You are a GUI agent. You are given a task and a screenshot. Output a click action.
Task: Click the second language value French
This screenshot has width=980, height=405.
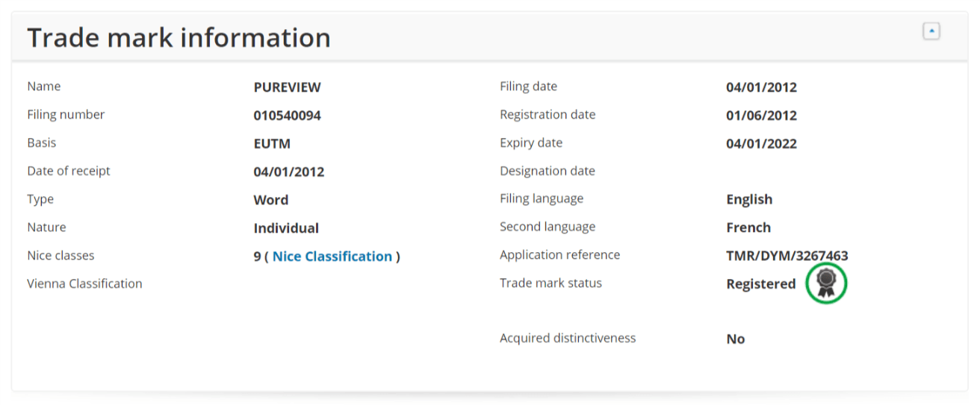pos(748,227)
